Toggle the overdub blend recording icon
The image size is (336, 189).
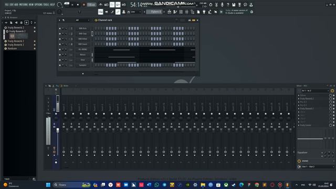point(118,5)
